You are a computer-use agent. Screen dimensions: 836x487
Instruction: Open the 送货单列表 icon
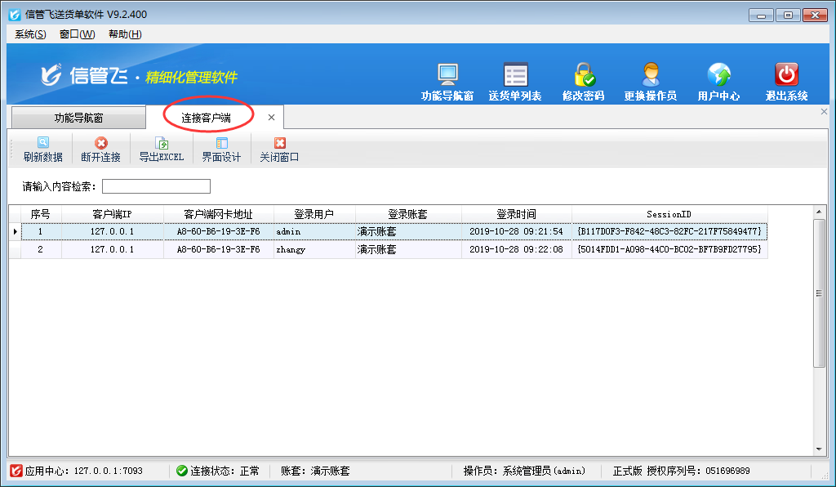pos(515,76)
